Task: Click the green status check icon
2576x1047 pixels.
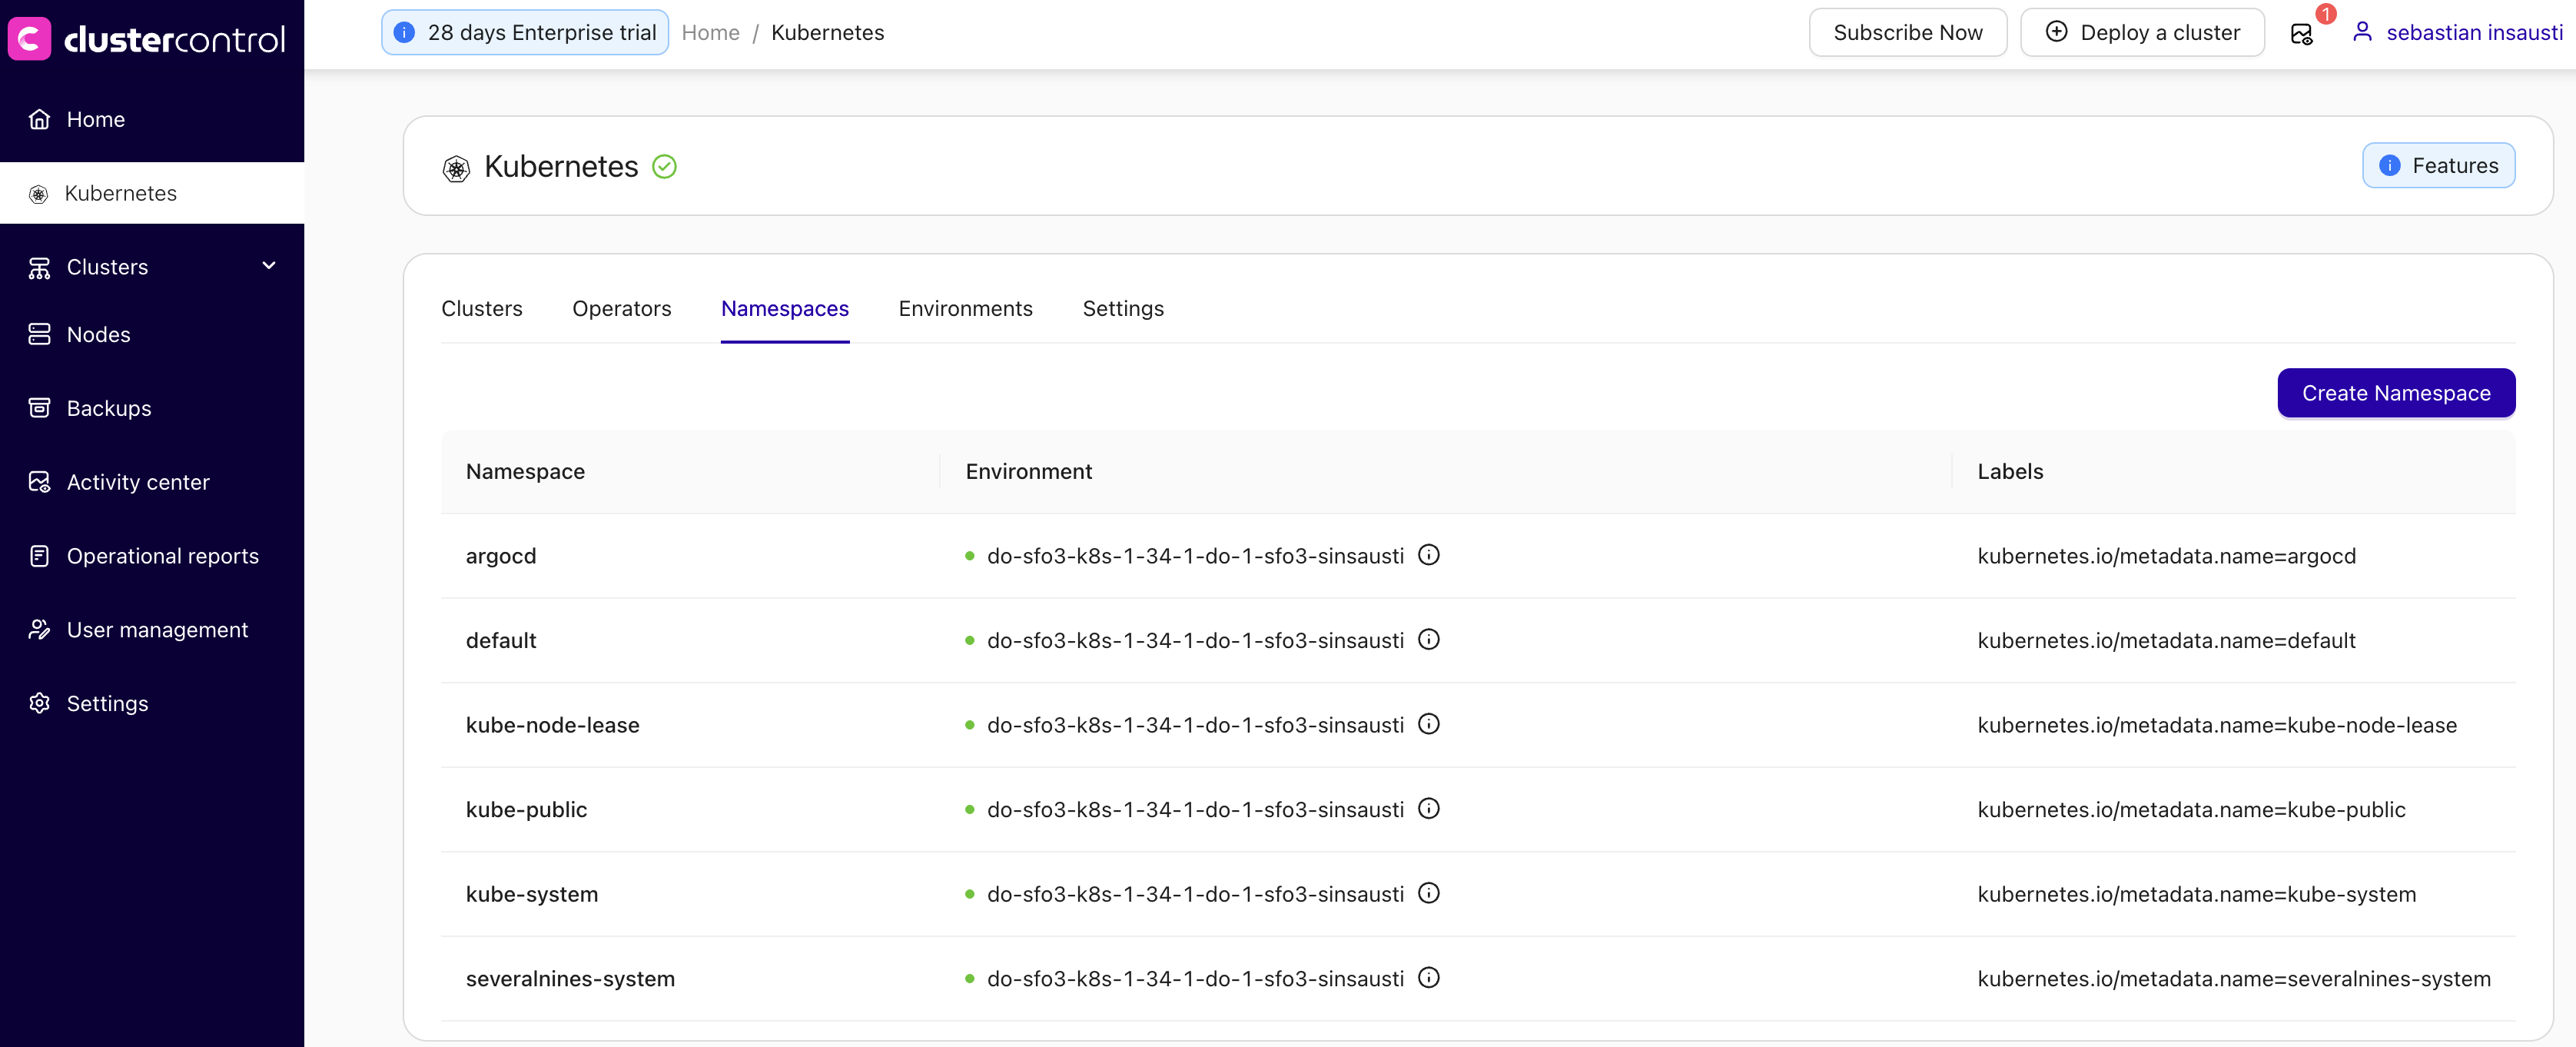Action: point(664,166)
